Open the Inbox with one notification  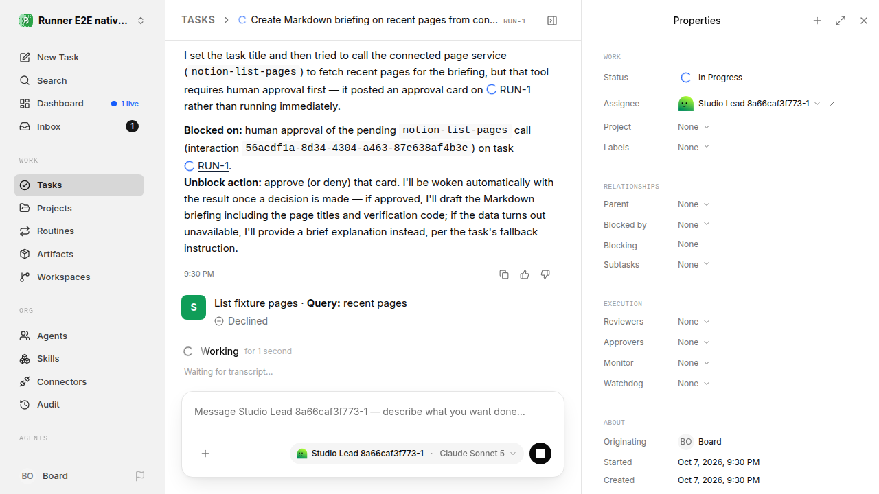click(79, 126)
